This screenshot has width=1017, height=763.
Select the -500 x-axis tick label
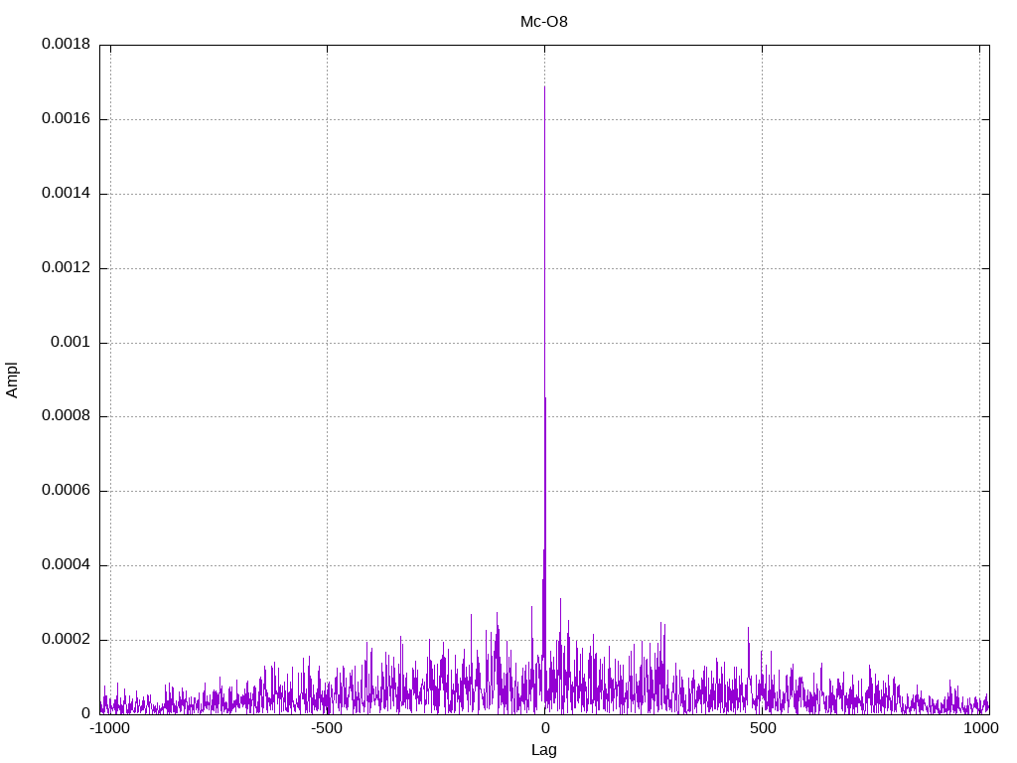coord(327,729)
